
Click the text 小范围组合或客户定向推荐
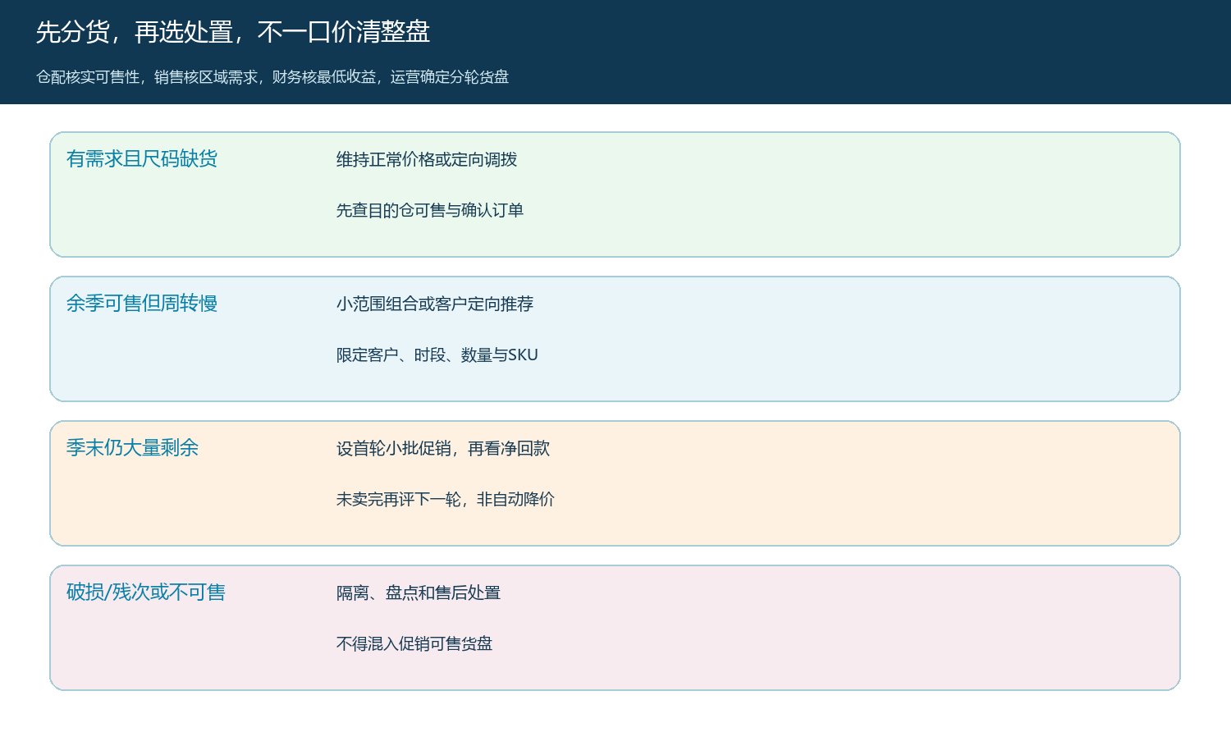point(435,304)
